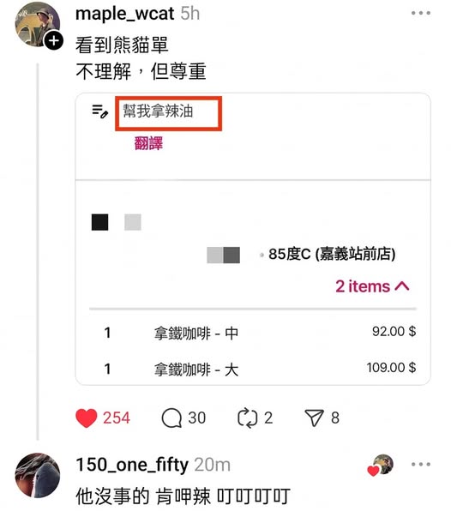View maple_wcat profile avatar
This screenshot has width=451, height=511.
pos(37,25)
